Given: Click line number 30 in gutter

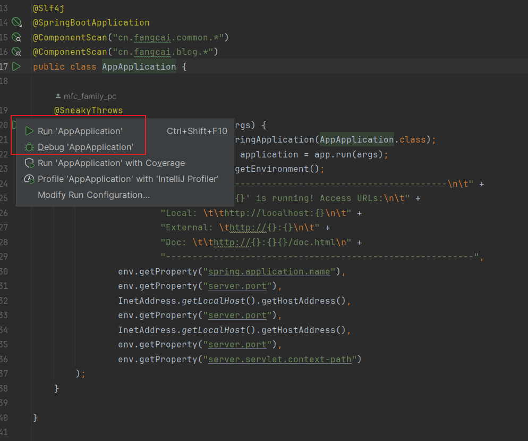Looking at the screenshot, I should [4, 271].
